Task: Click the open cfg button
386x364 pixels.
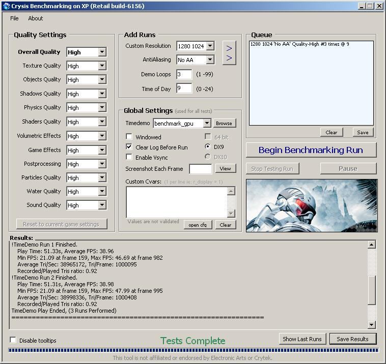Action: click(x=198, y=225)
